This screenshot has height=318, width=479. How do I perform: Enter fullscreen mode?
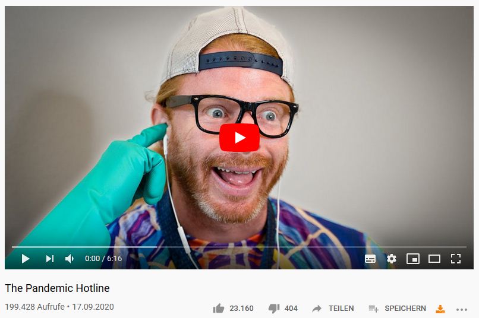click(456, 259)
